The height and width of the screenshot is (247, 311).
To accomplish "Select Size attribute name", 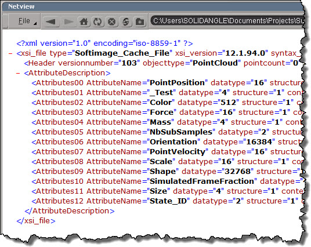I will (158, 191).
